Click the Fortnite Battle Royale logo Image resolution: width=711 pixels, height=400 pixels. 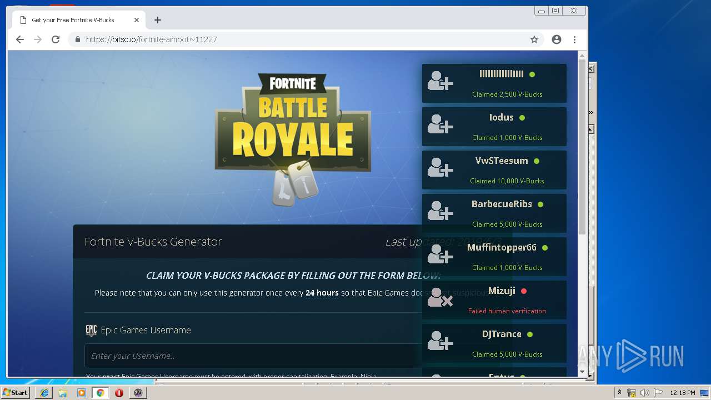point(293,140)
